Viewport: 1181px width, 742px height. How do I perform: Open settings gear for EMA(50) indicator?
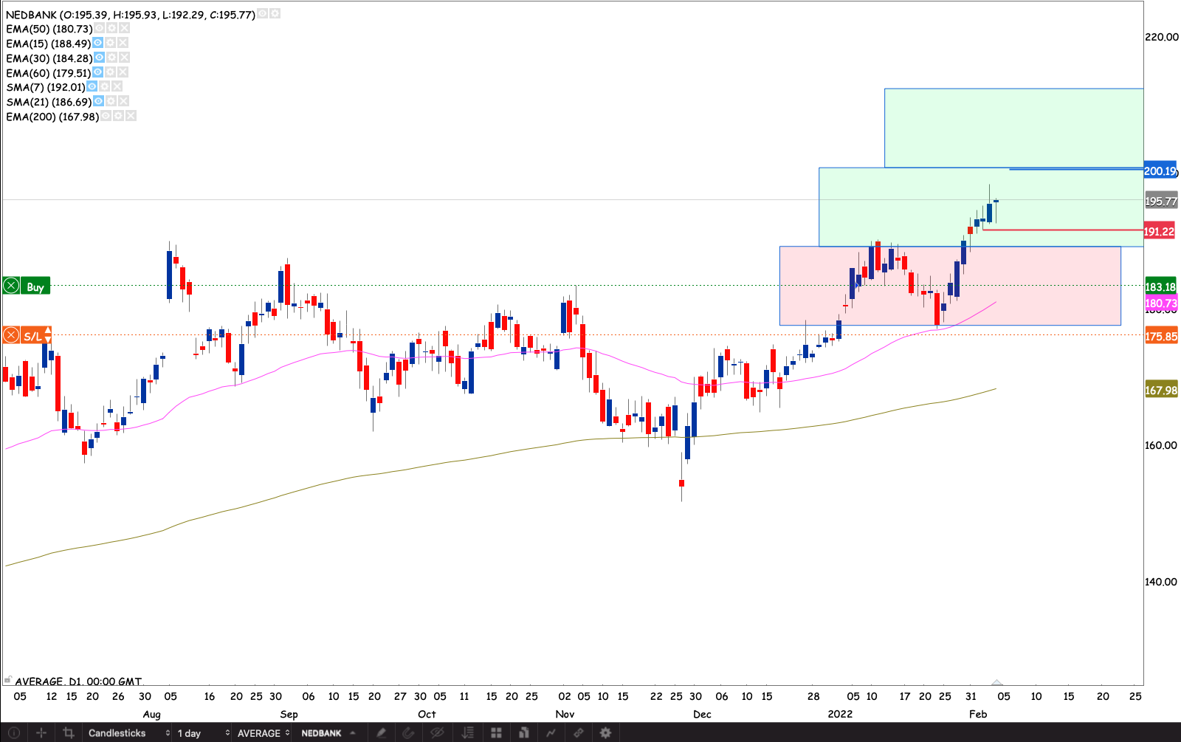coord(111,28)
